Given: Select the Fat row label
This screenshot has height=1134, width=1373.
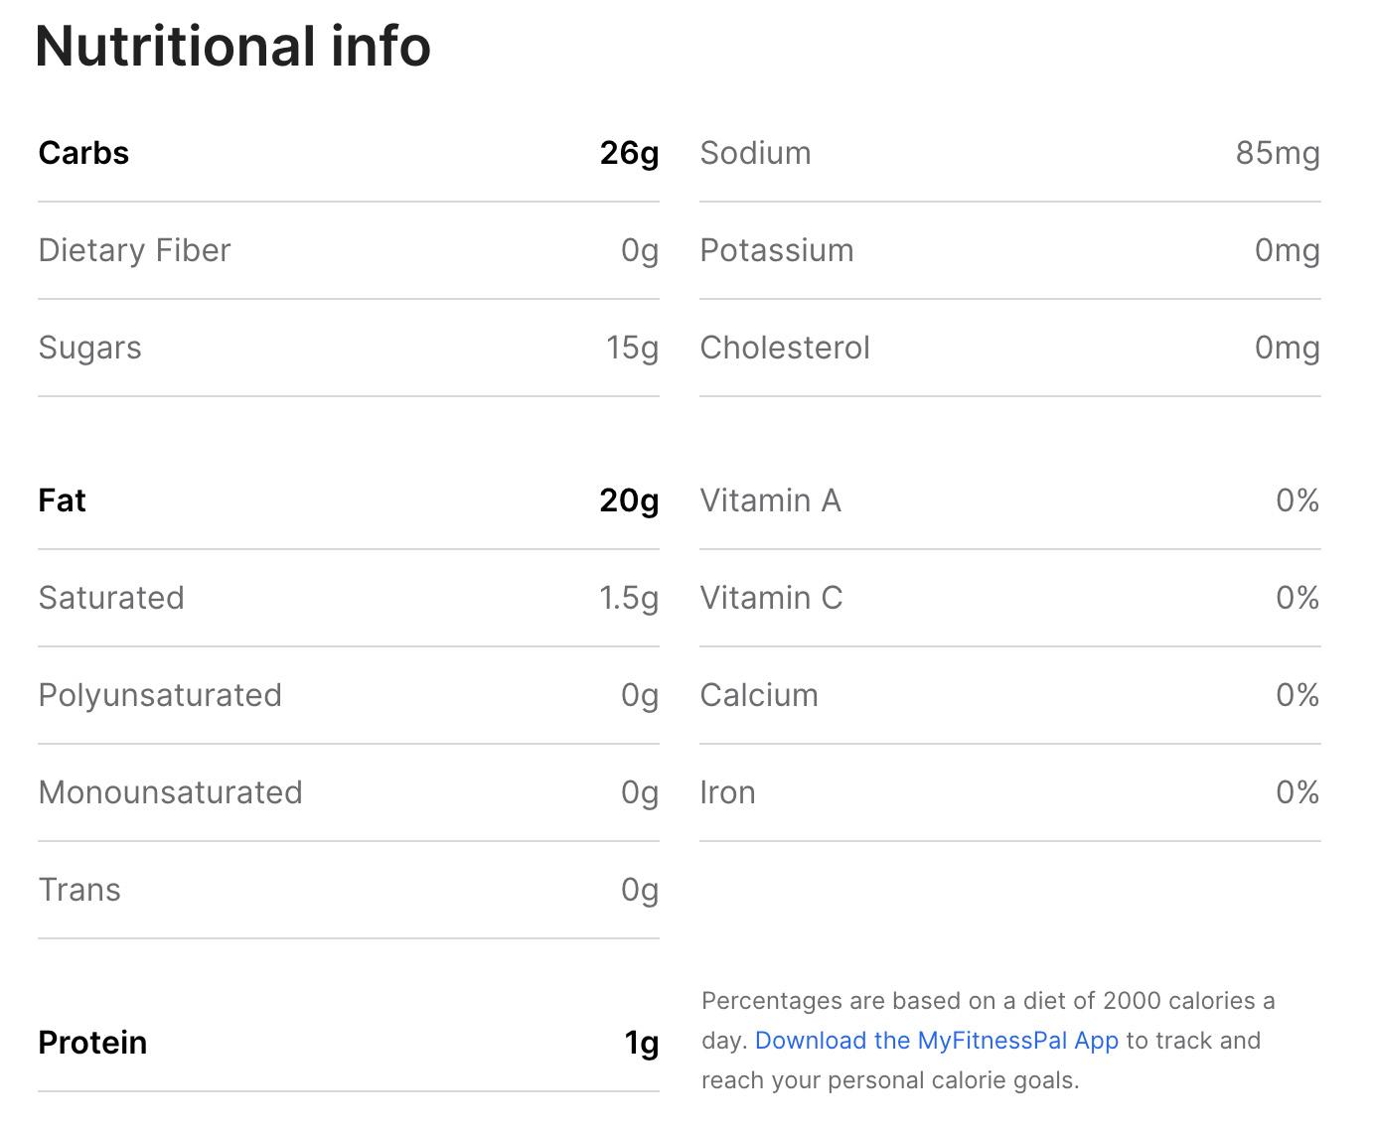Looking at the screenshot, I should point(62,500).
